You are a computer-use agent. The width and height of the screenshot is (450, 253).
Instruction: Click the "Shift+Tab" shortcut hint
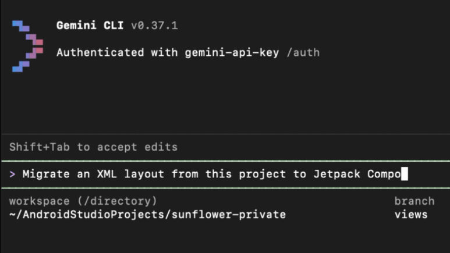click(41, 147)
